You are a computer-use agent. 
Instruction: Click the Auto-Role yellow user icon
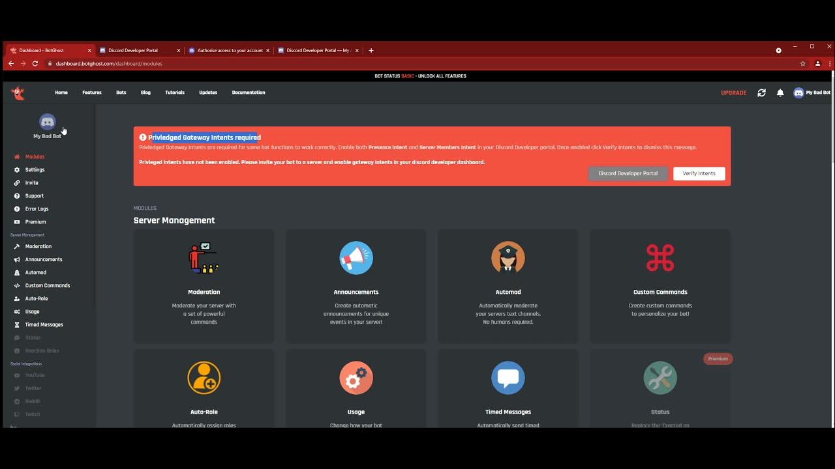[x=204, y=378]
